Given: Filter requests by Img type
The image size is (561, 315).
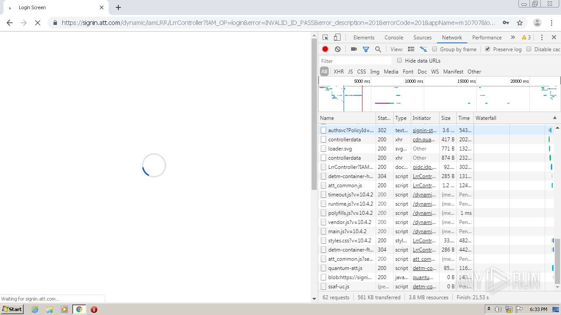Looking at the screenshot, I should pos(375,72).
